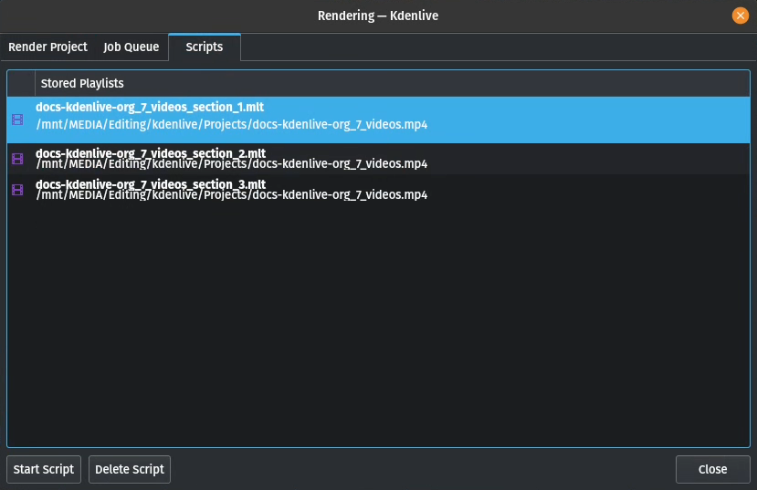Click the output path under section_1.mlt
This screenshot has height=490, width=757.
pos(232,124)
